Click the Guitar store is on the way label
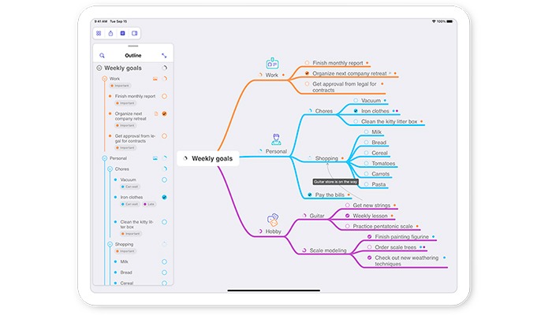This screenshot has width=552, height=315. coord(335,182)
